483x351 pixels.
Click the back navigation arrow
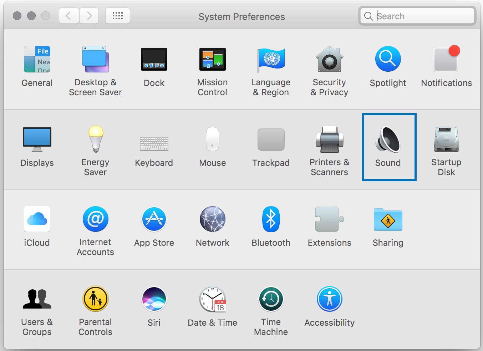68,16
